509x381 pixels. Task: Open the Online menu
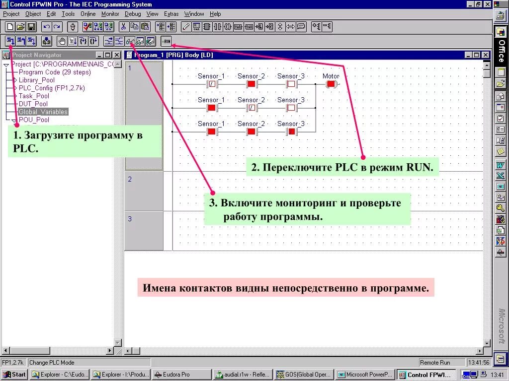88,14
